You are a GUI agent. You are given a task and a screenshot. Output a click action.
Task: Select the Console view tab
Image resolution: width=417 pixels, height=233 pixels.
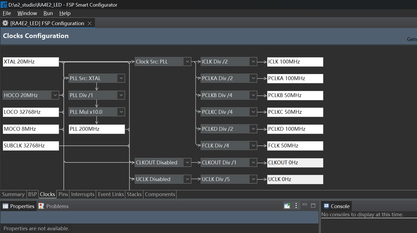point(337,206)
